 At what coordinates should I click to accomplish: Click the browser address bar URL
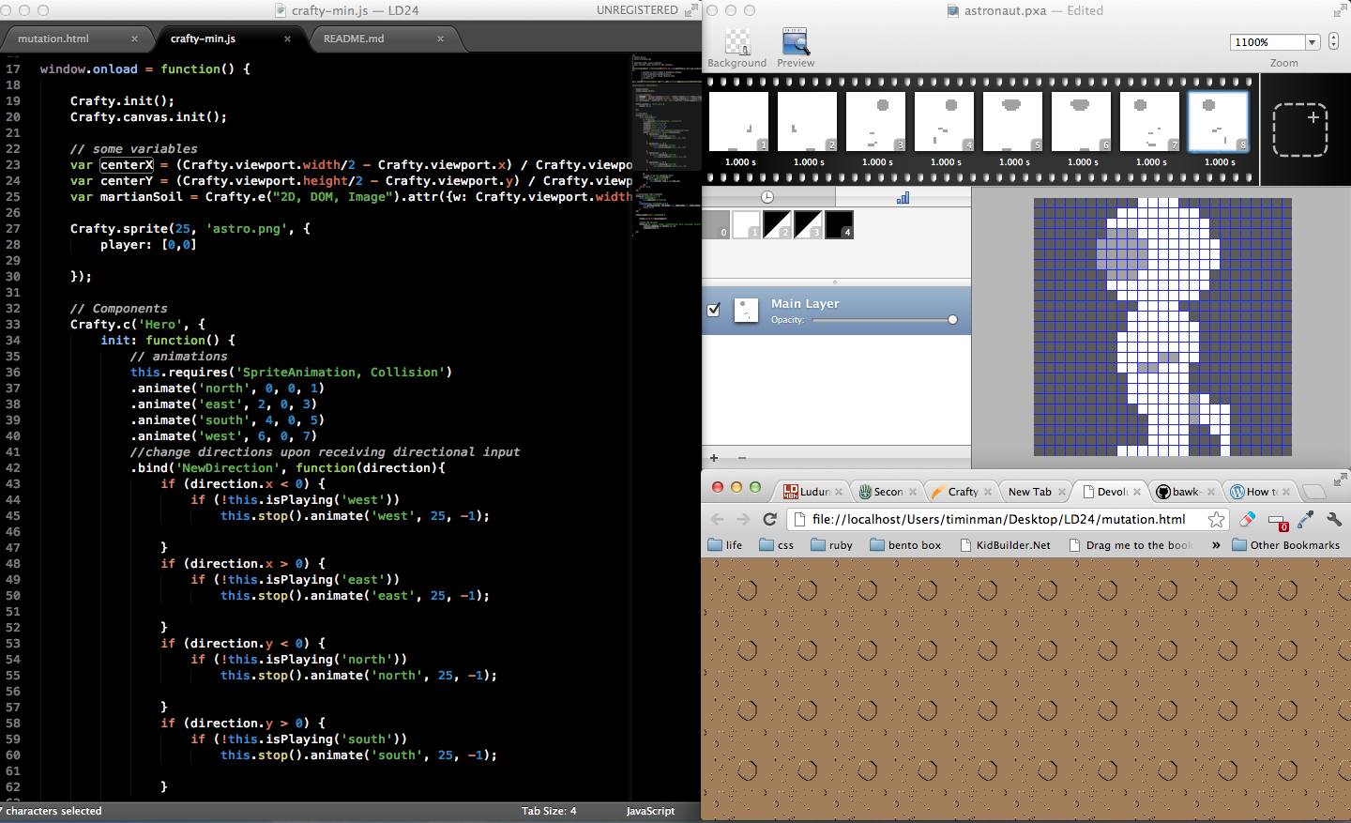click(998, 519)
